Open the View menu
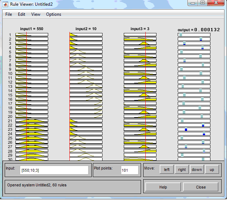Screen dimensions: 227x200 [36, 14]
